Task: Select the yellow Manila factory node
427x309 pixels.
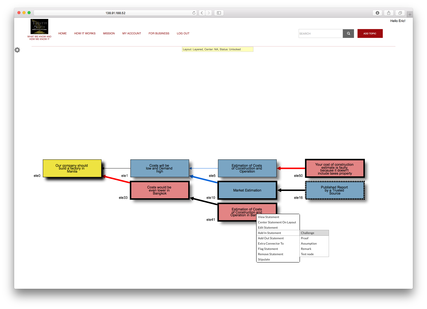Action: tap(72, 168)
